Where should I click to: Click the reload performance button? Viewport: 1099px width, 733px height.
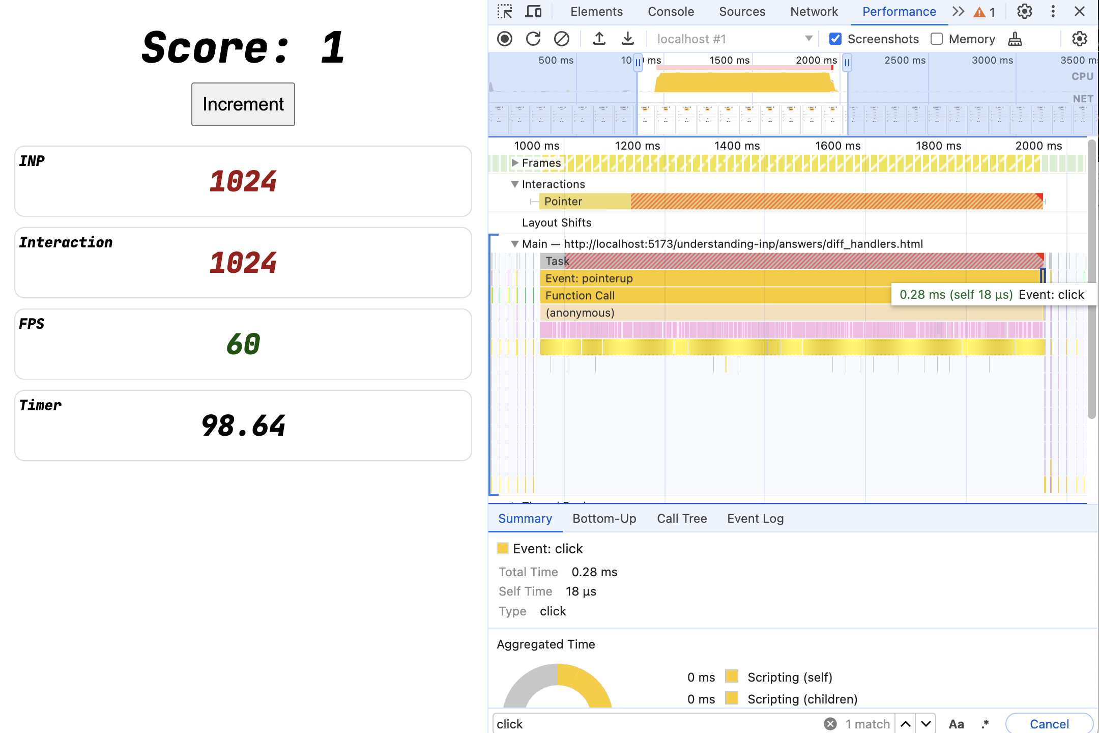point(532,39)
